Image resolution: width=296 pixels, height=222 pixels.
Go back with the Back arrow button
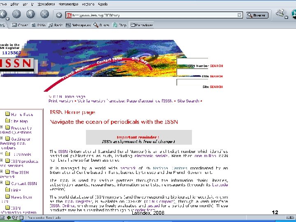click(x=2, y=14)
